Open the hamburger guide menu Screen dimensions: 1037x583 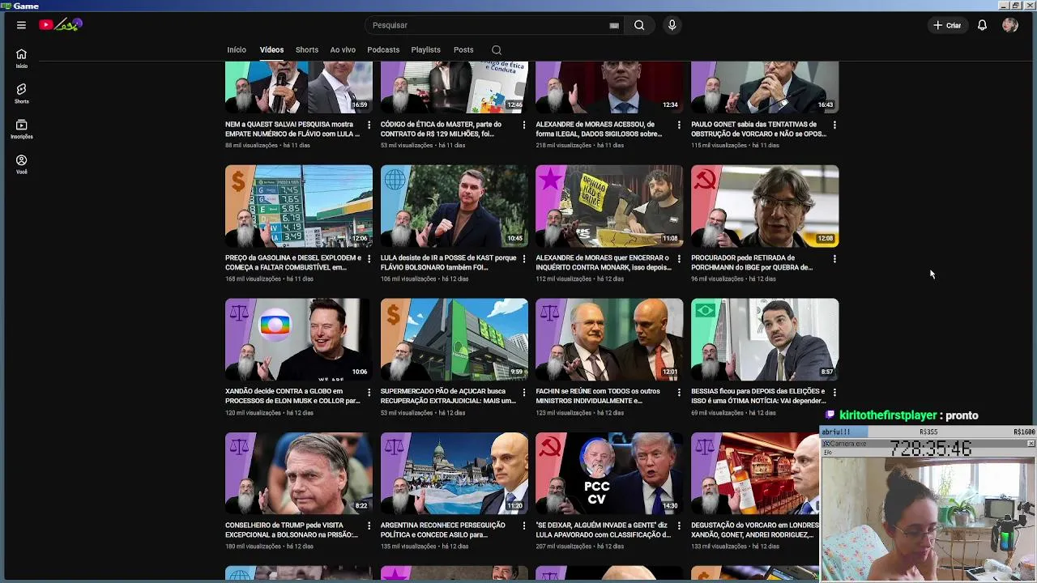(x=21, y=25)
